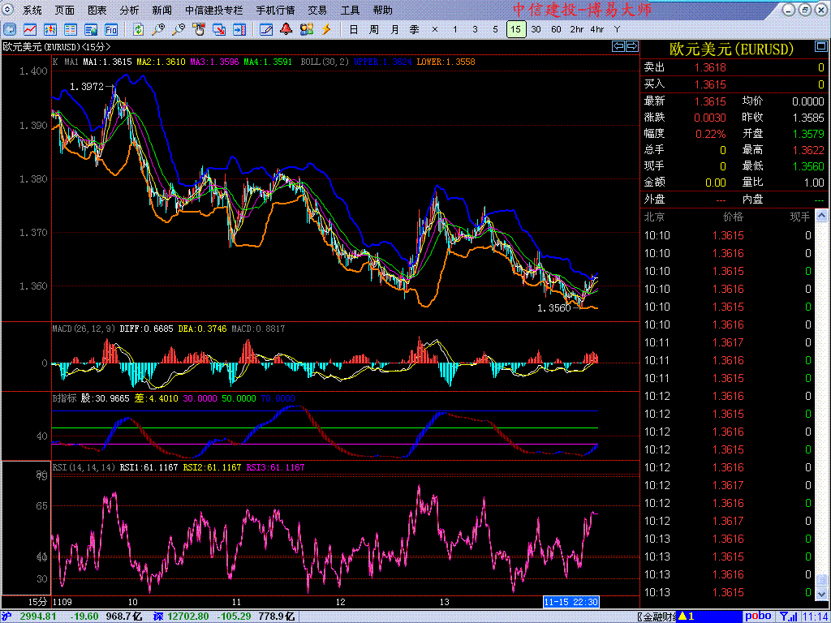This screenshot has width=831, height=623.
Task: Open the line chart view icon
Action: (x=29, y=29)
